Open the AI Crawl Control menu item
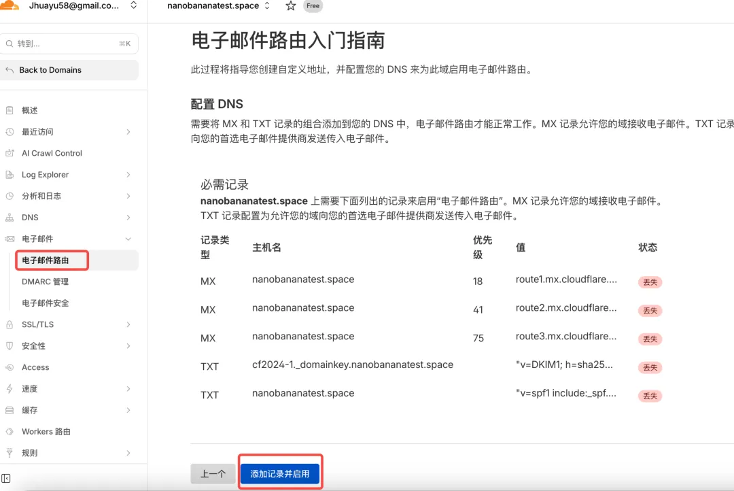The height and width of the screenshot is (491, 734). tap(52, 153)
